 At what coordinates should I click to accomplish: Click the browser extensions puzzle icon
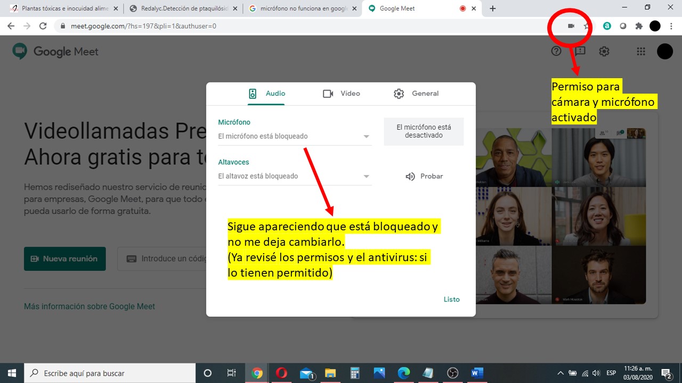click(637, 26)
